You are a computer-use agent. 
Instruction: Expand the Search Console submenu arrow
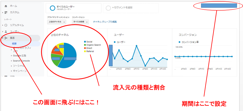click(x=11, y=61)
